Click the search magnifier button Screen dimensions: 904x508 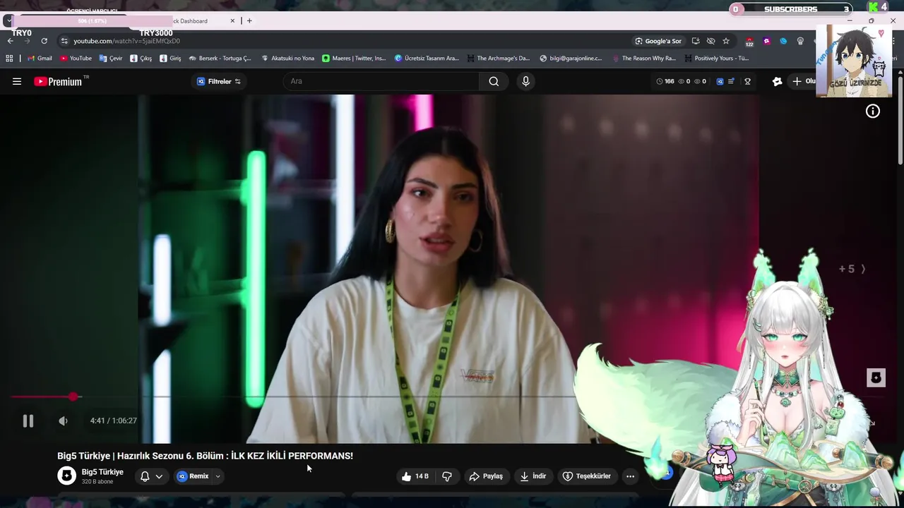click(494, 81)
